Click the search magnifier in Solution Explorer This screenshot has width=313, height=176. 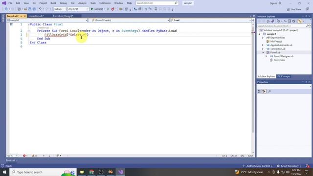tap(308, 26)
